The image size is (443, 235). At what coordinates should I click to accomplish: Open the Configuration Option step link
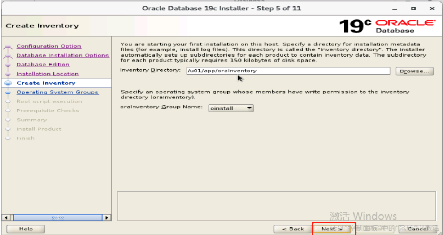pos(49,46)
